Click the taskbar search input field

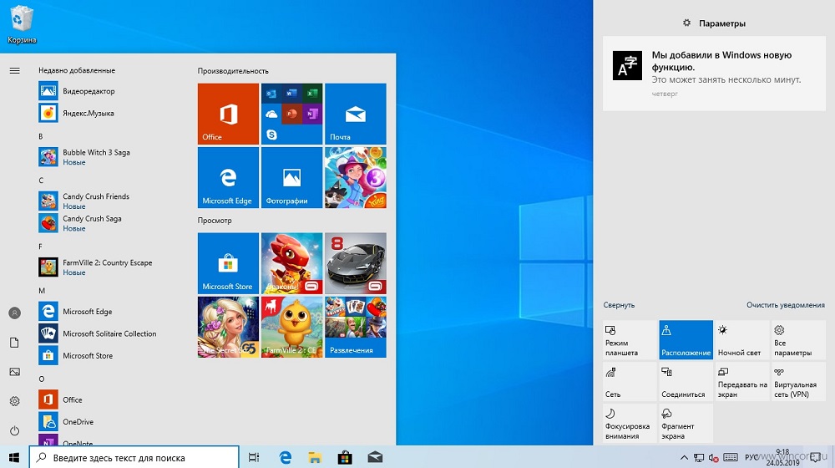(134, 457)
